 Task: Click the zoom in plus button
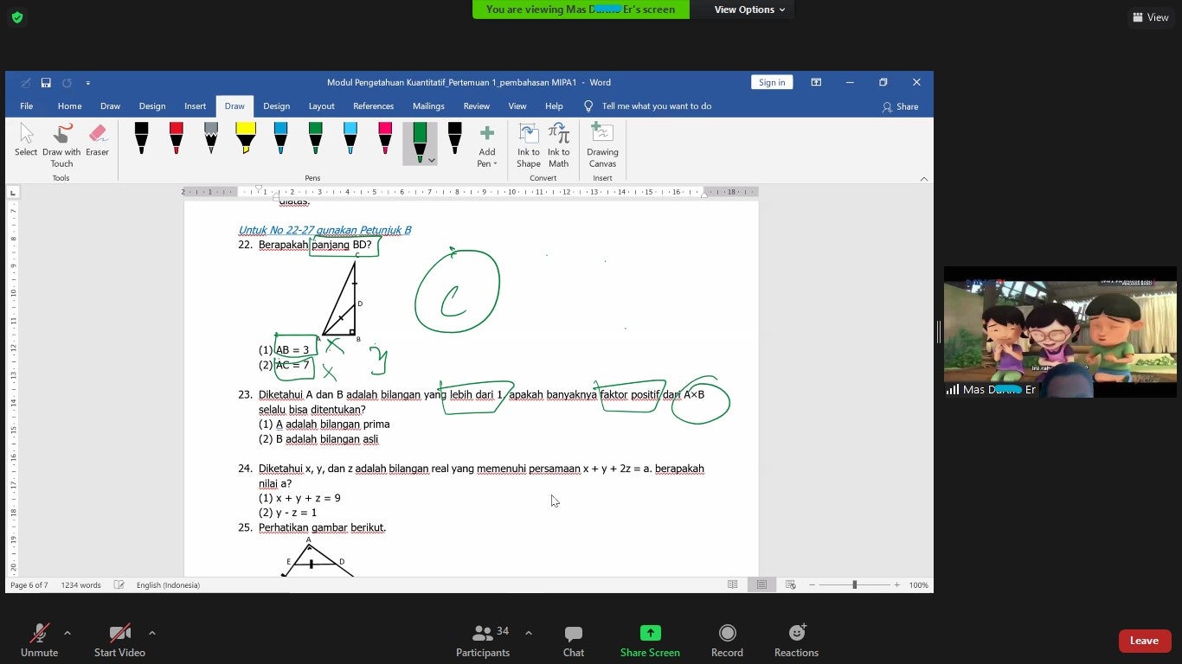pyautogui.click(x=897, y=585)
